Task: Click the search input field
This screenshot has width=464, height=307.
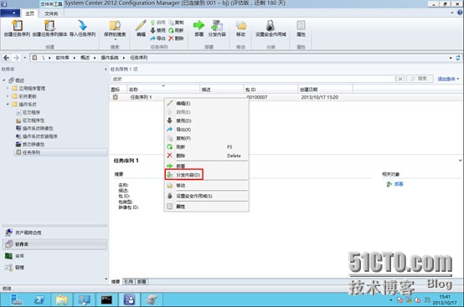Action: 253,79
